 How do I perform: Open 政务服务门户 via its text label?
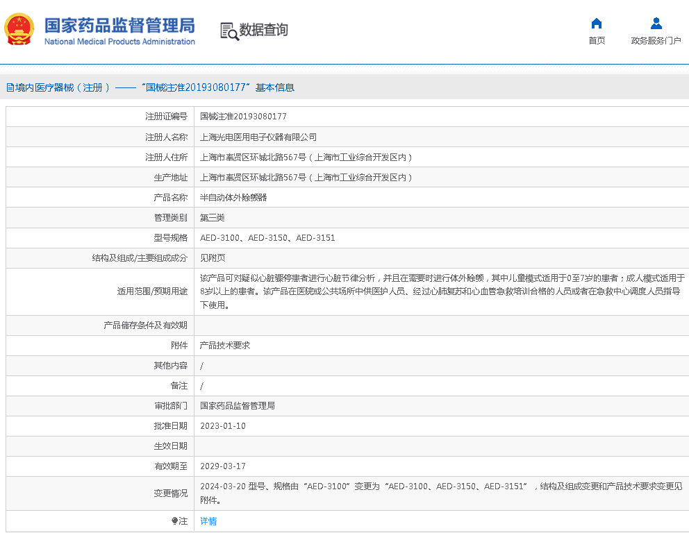(656, 41)
